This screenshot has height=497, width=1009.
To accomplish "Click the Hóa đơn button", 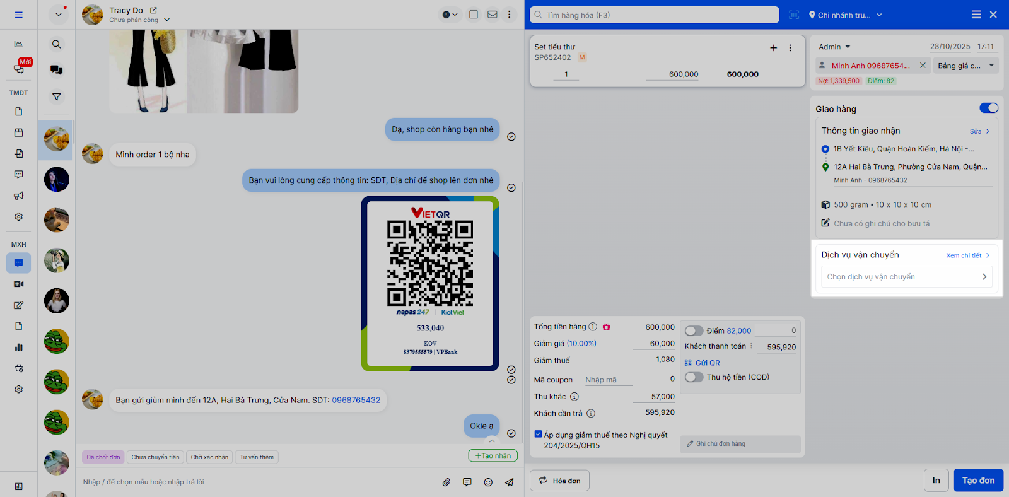I will coord(559,481).
